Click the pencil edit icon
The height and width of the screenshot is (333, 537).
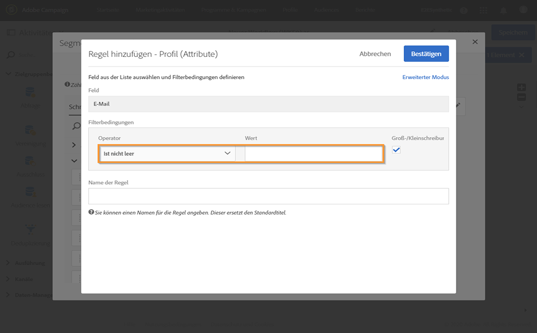[x=458, y=106]
